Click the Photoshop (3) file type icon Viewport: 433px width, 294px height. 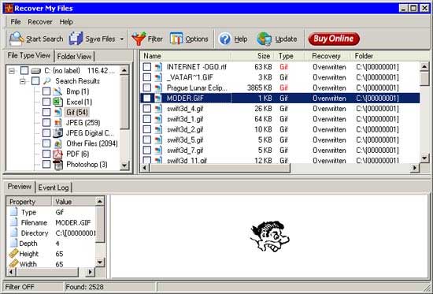57,164
